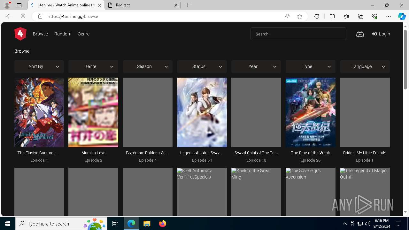View site information lock icon
409x230 pixels.
pos(40,16)
